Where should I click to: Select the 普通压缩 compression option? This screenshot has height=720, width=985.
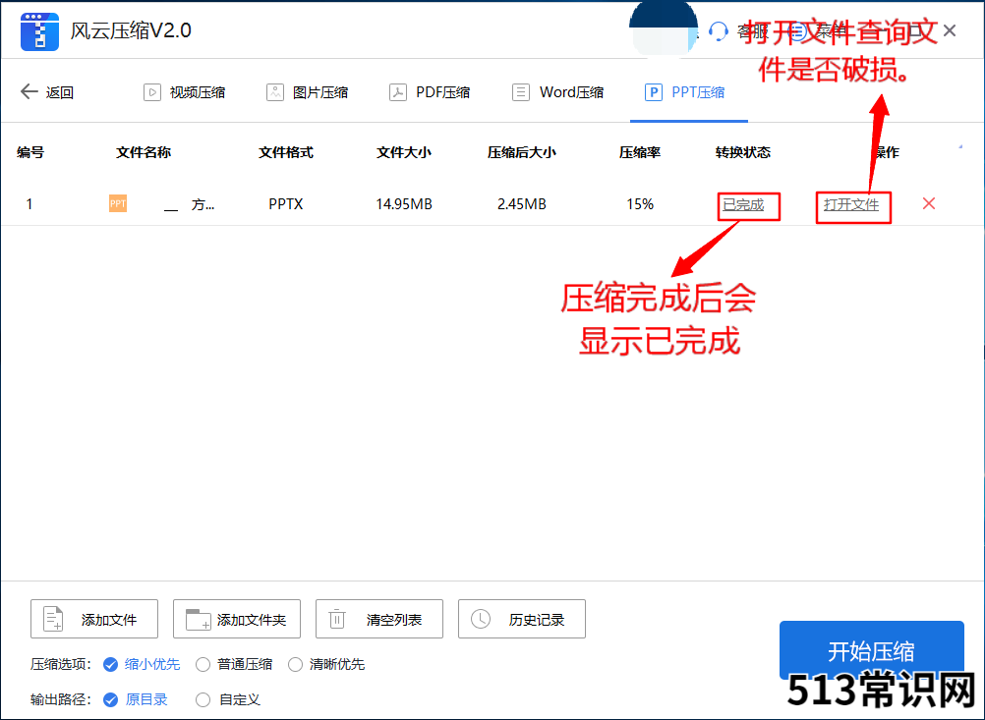tap(234, 664)
